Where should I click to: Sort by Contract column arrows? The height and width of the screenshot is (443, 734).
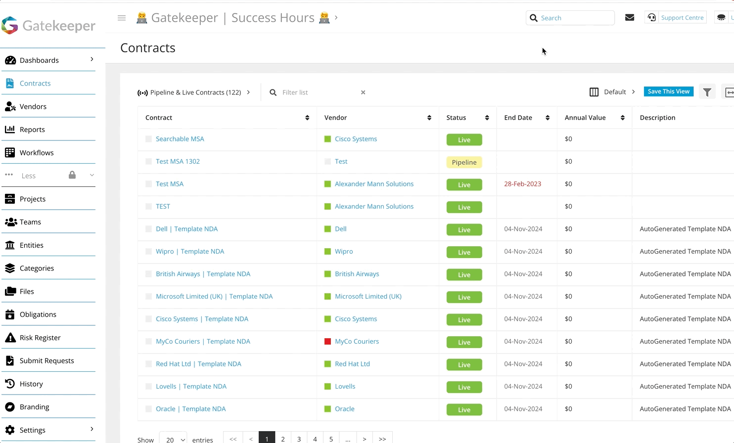pos(307,118)
